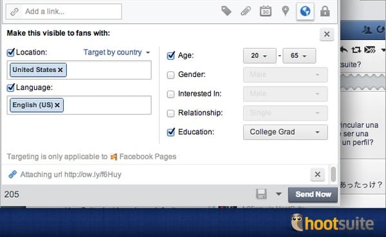Viewport: 386px width, 237px height.
Task: Click the blue link icon beside Attaching url
Action: click(x=12, y=174)
